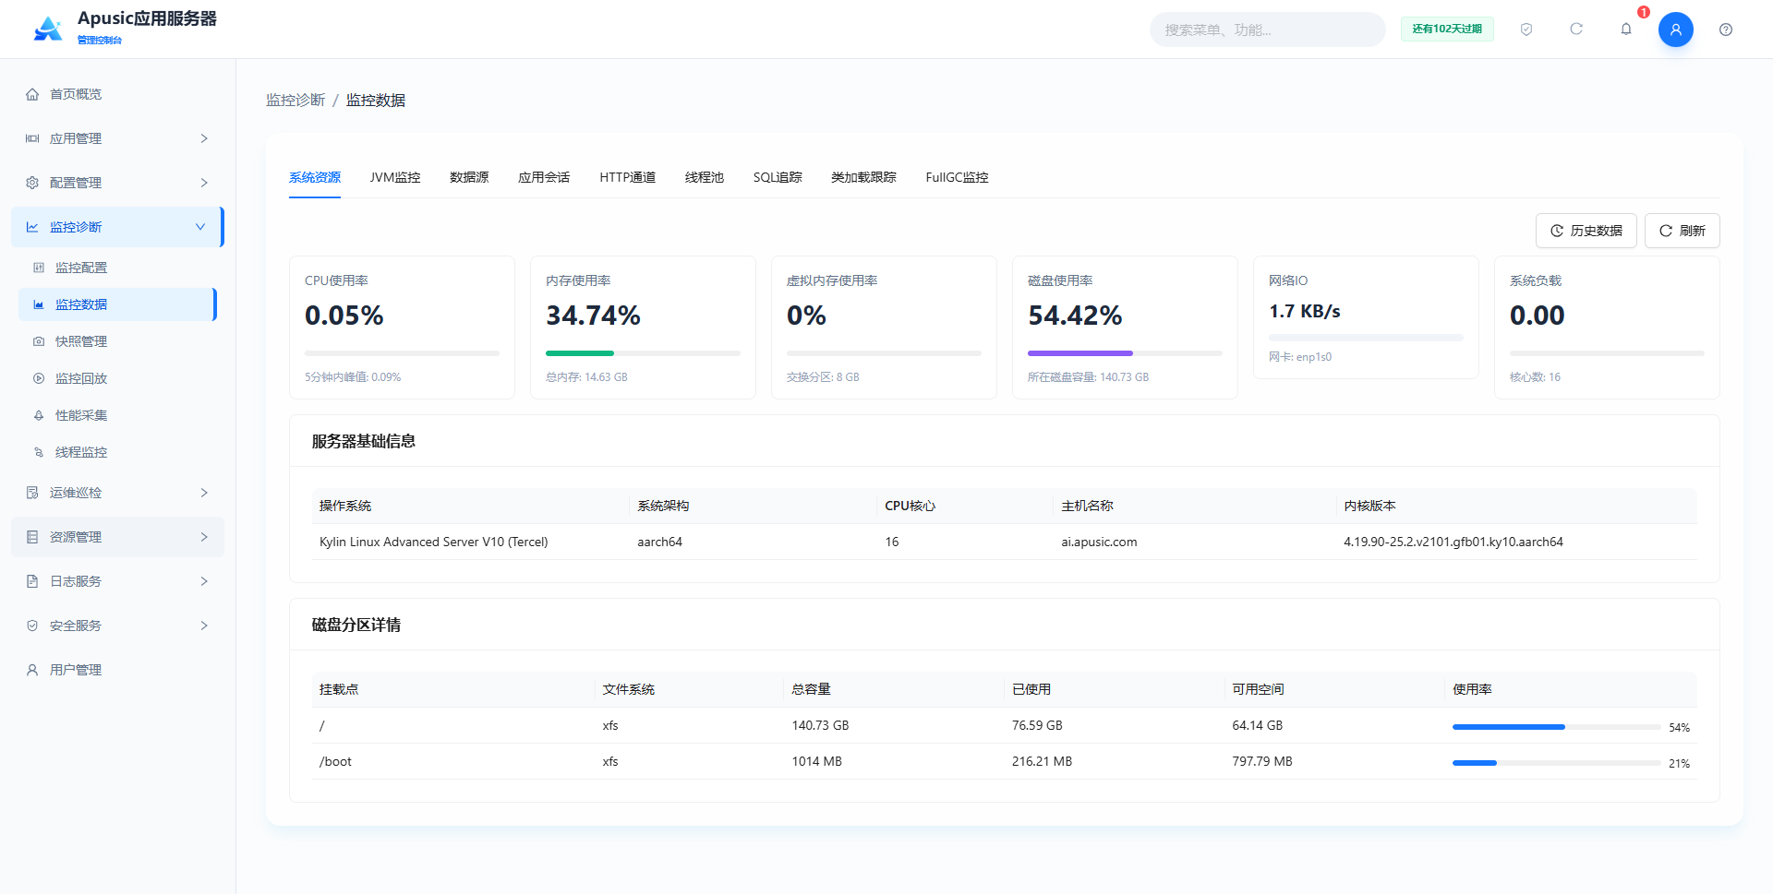
Task: Expand the 安全服务 menu
Action: coord(117,626)
